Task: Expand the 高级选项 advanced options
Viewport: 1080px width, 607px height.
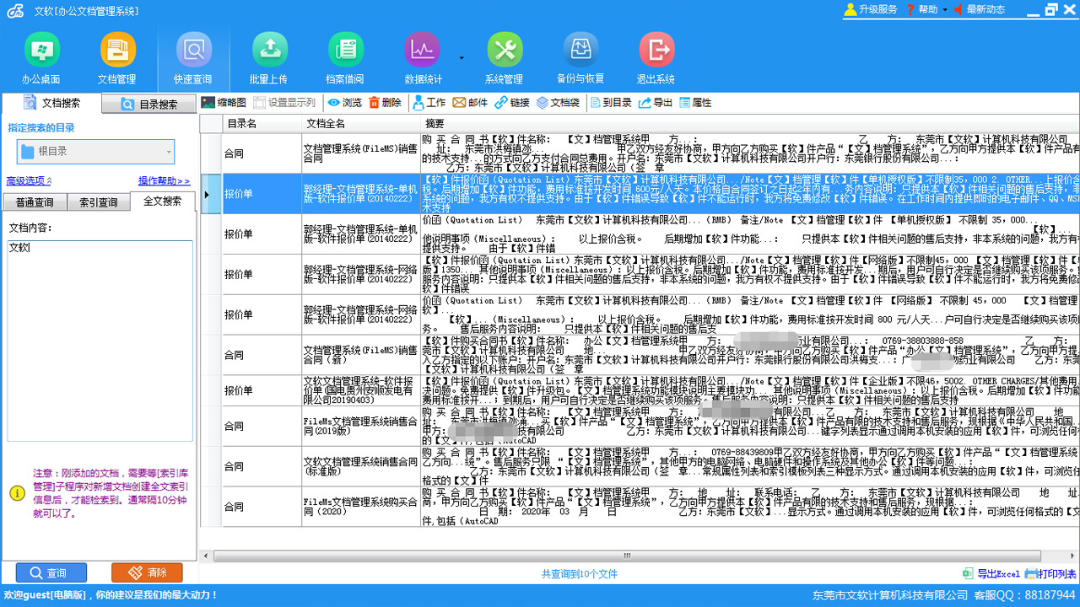Action: tap(25, 180)
